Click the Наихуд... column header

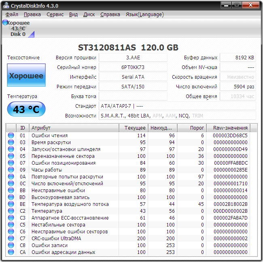[x=163, y=128]
